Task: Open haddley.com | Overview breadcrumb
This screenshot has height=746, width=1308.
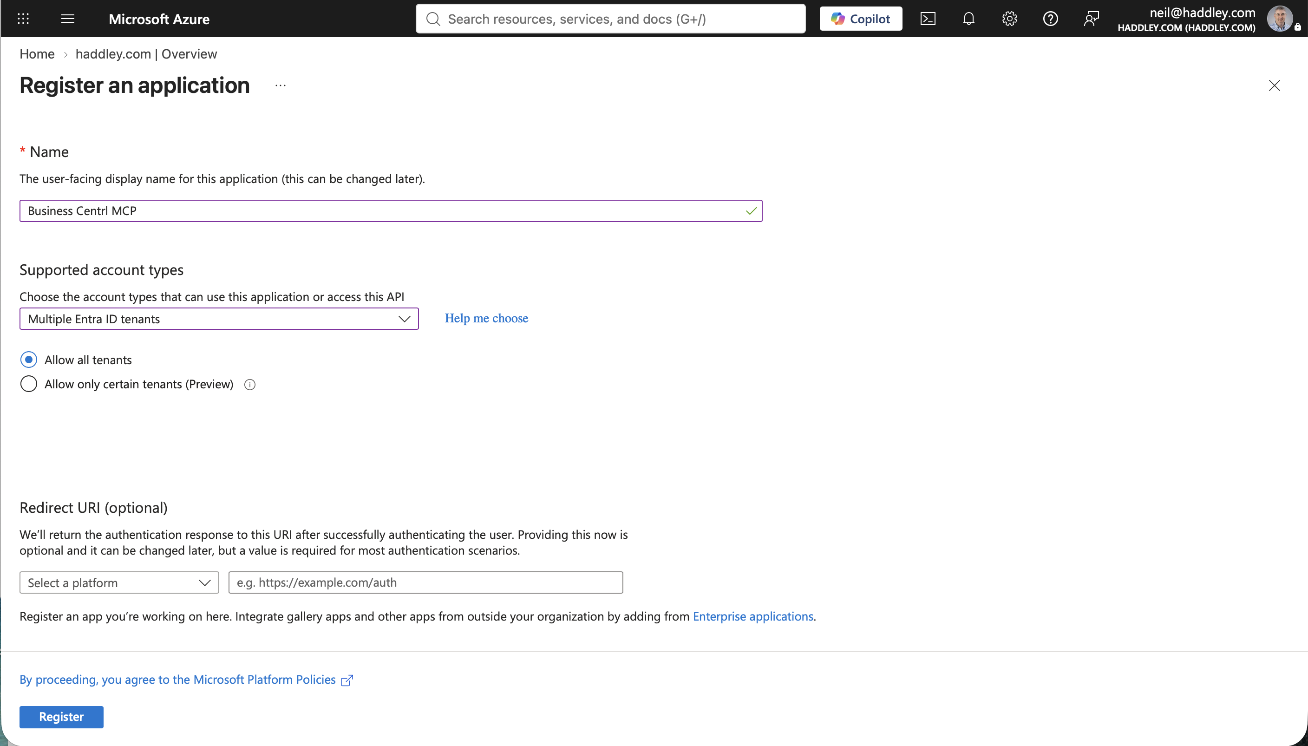Action: coord(146,54)
